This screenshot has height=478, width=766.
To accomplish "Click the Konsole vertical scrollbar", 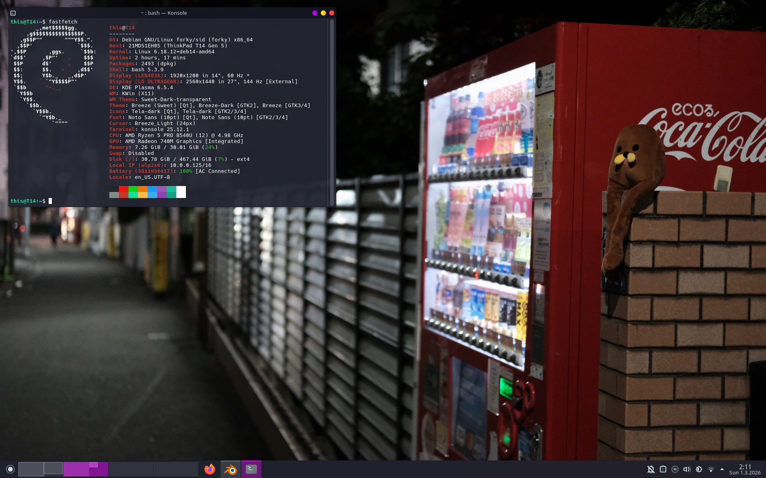I will [332, 112].
